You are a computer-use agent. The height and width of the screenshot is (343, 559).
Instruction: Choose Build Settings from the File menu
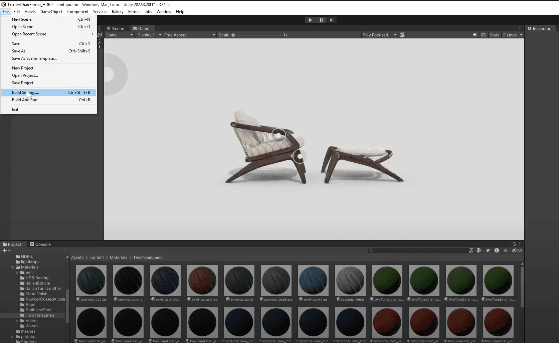coord(26,93)
